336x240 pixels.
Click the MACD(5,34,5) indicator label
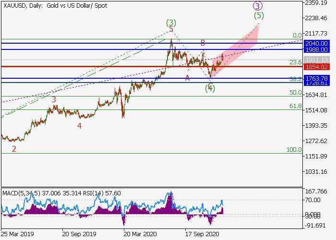[21, 193]
